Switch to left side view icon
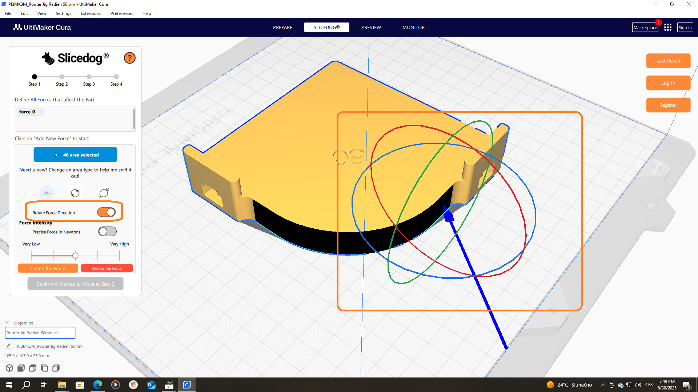This screenshot has height=392, width=698. 44,368
